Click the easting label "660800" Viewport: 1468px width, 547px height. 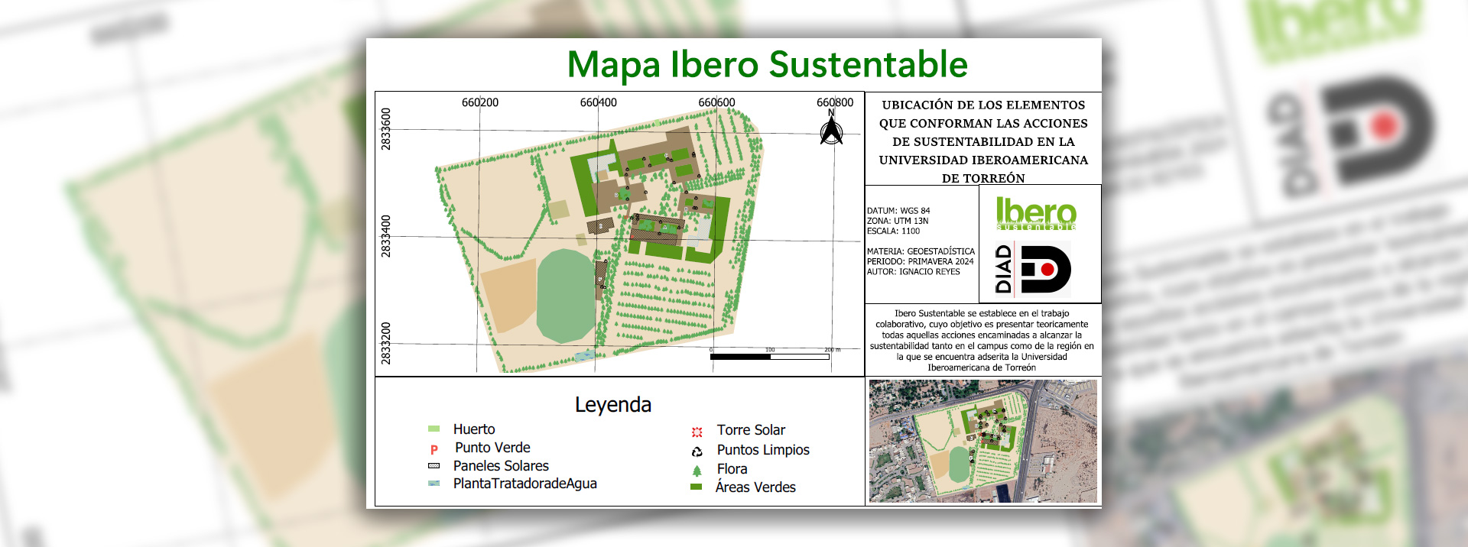pyautogui.click(x=835, y=102)
